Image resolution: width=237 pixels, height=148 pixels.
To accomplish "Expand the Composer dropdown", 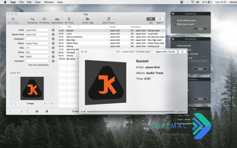I will coord(49,39).
